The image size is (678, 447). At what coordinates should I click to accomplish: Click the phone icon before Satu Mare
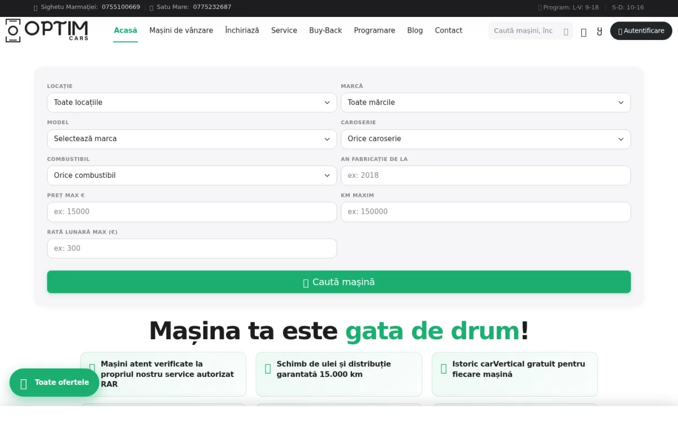point(151,8)
